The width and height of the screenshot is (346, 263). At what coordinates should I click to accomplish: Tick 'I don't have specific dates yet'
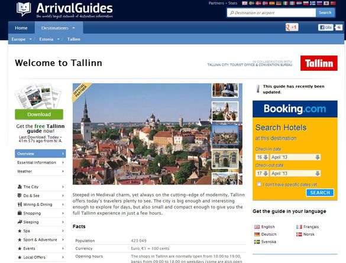[259, 184]
